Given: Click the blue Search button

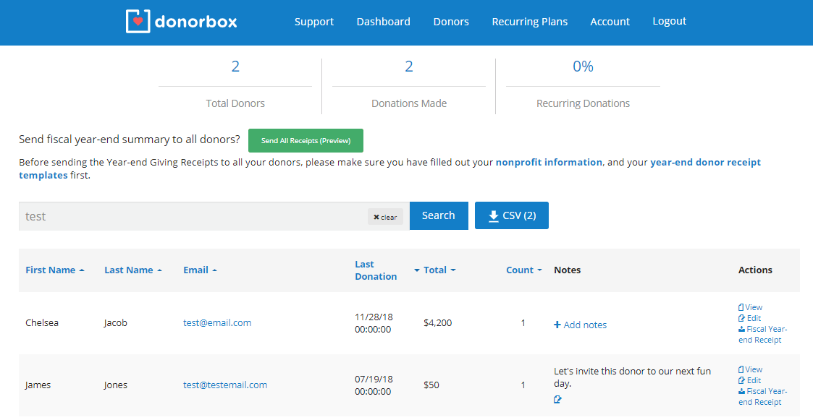Looking at the screenshot, I should pyautogui.click(x=438, y=215).
